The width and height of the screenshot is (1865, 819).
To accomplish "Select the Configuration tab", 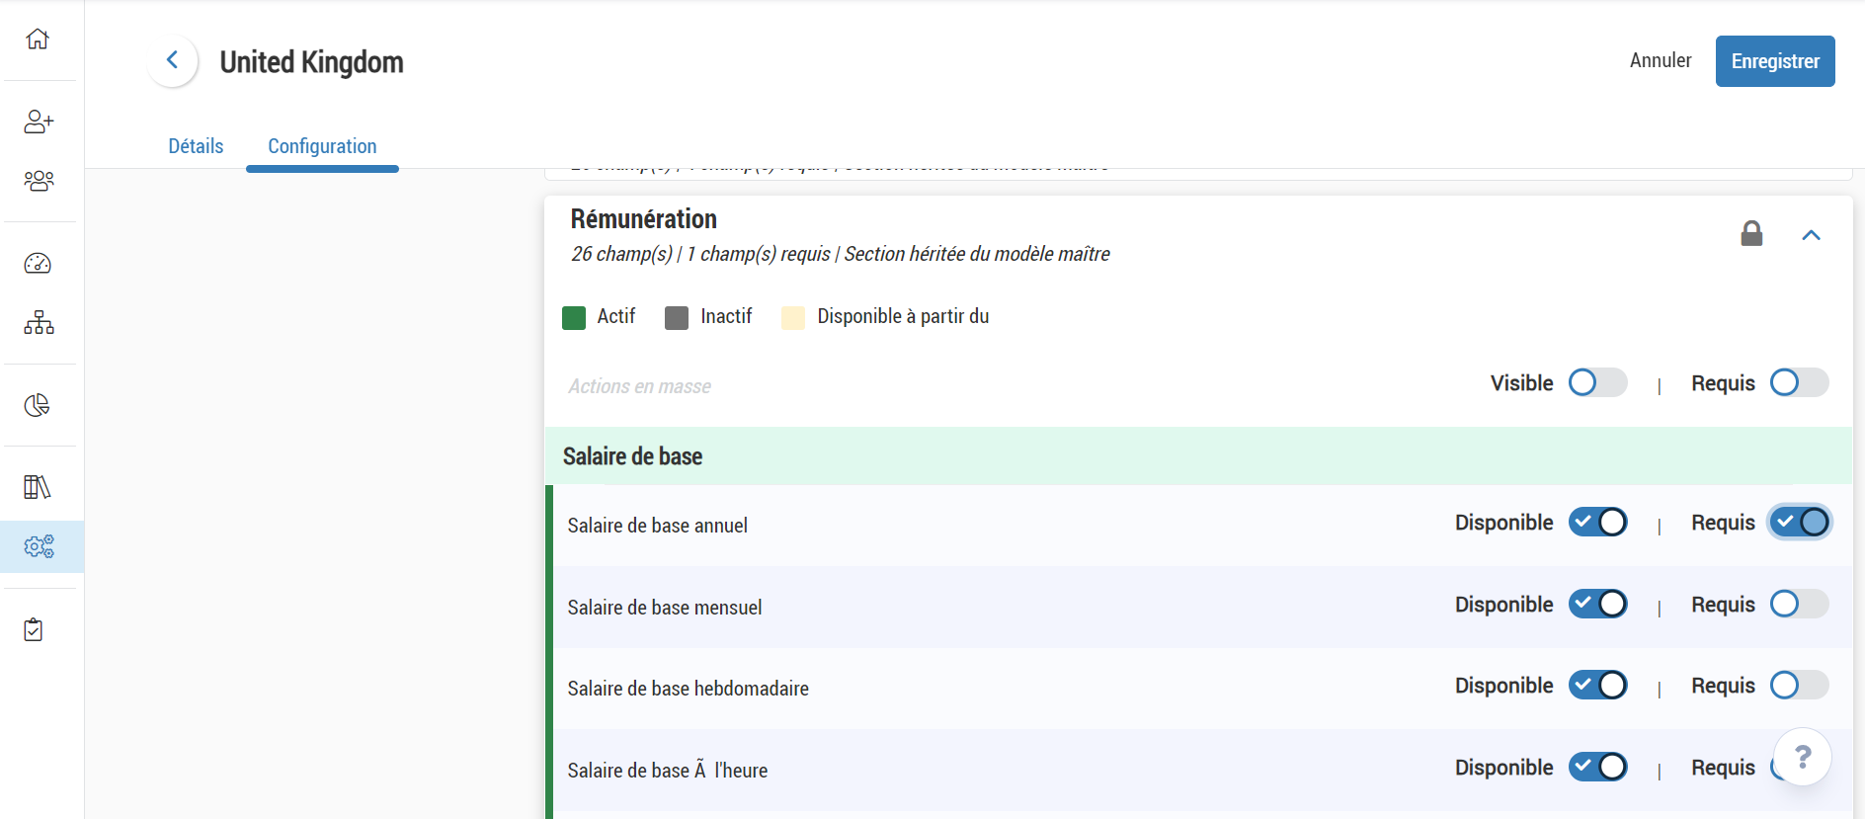I will (322, 146).
